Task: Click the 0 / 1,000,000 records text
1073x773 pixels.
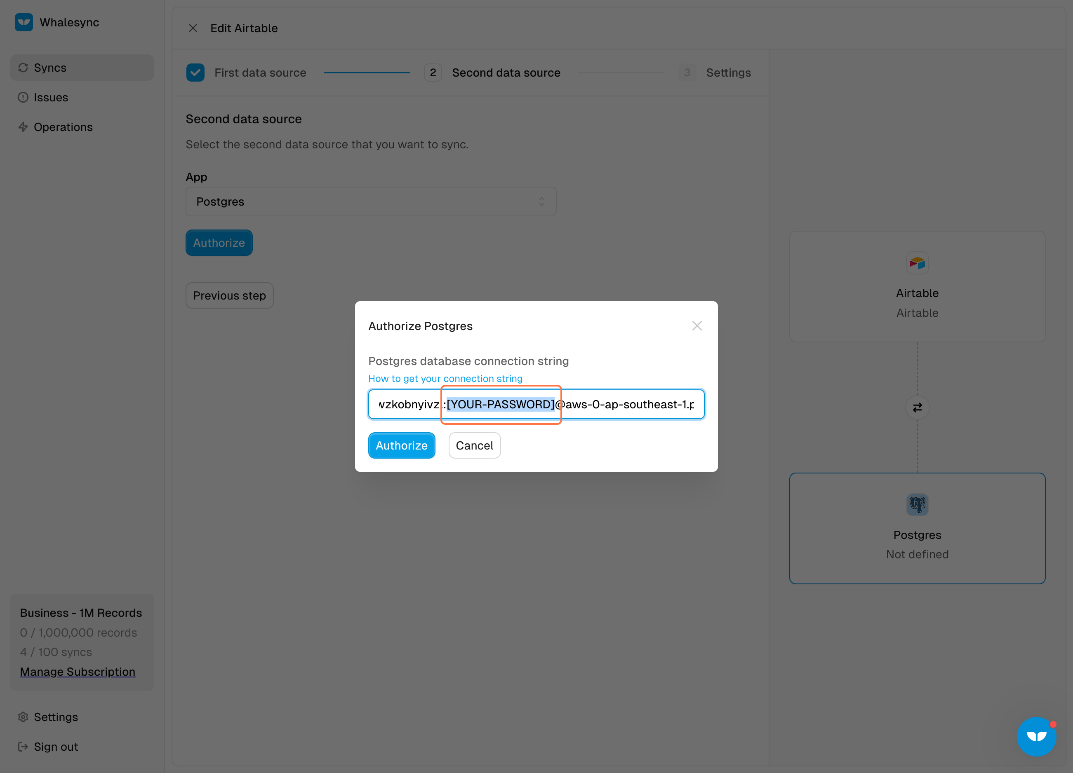Action: pos(78,633)
